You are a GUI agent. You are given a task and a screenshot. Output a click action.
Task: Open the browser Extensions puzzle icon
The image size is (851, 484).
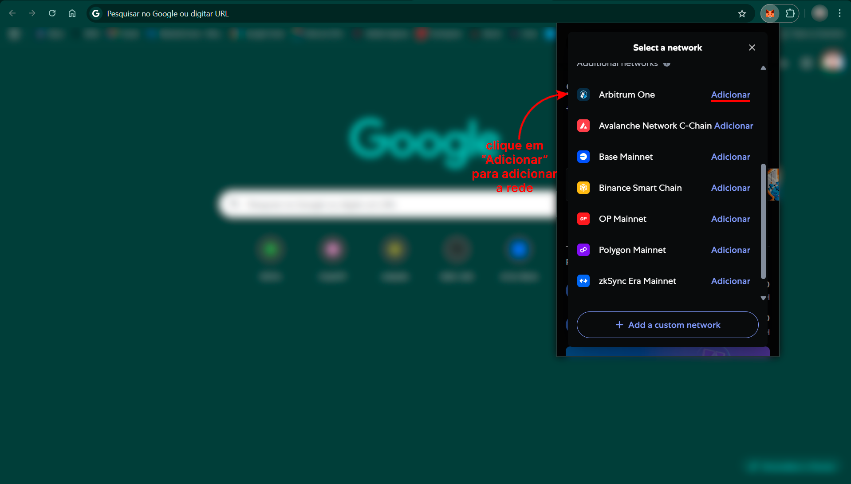790,14
